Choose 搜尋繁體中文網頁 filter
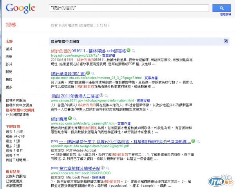 coord(20,110)
